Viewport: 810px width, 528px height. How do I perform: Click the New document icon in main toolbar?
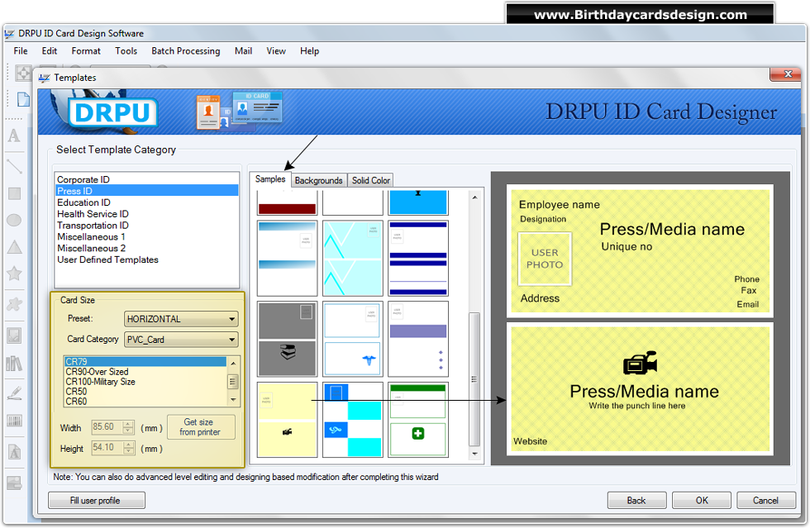(23, 98)
